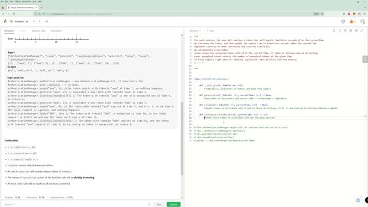Open the Solutions tab
Image resolution: width=368 pixels, height=207 pixels.
[39, 30]
